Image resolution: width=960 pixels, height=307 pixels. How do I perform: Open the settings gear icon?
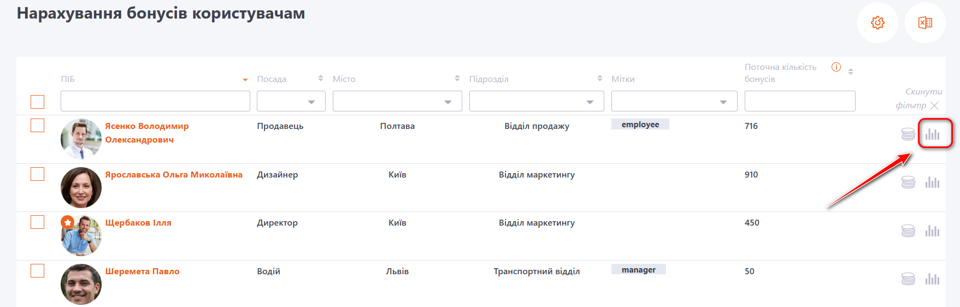[x=877, y=23]
